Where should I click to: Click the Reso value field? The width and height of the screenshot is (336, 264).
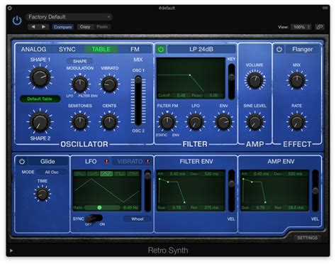coord(214,95)
